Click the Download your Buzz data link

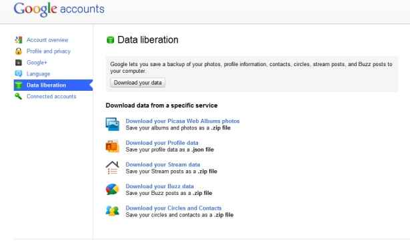(x=160, y=186)
